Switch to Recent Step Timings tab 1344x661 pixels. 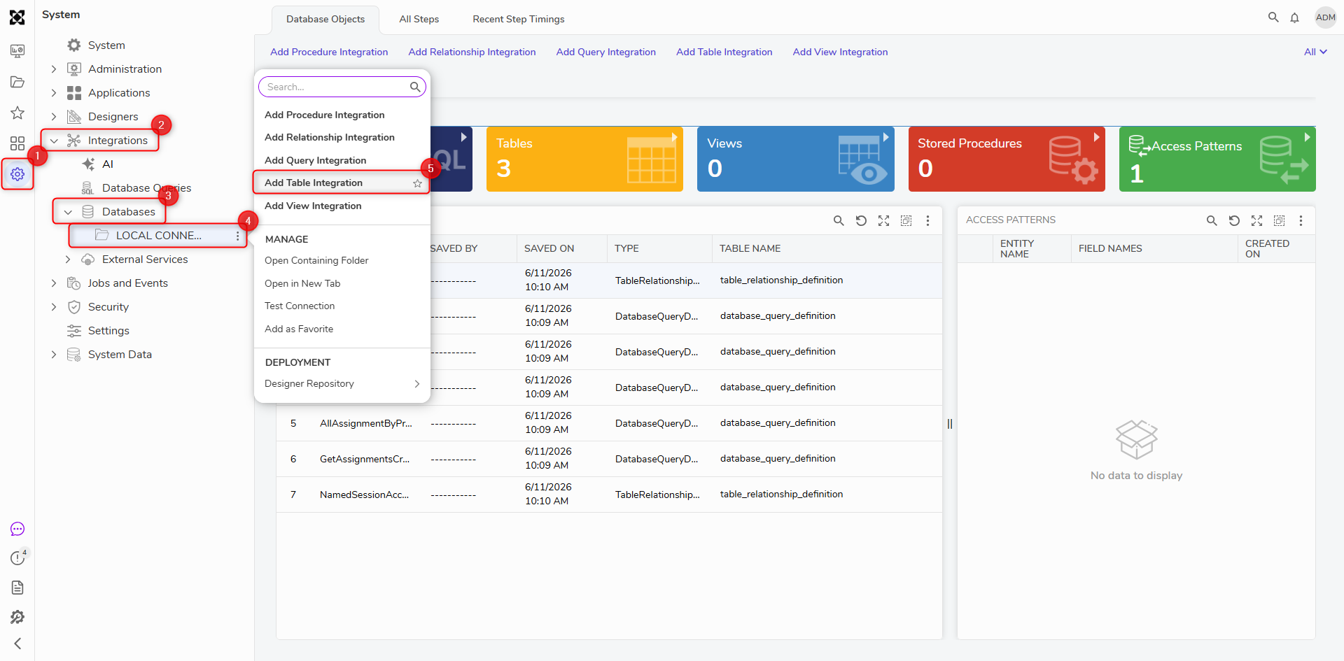coord(519,19)
